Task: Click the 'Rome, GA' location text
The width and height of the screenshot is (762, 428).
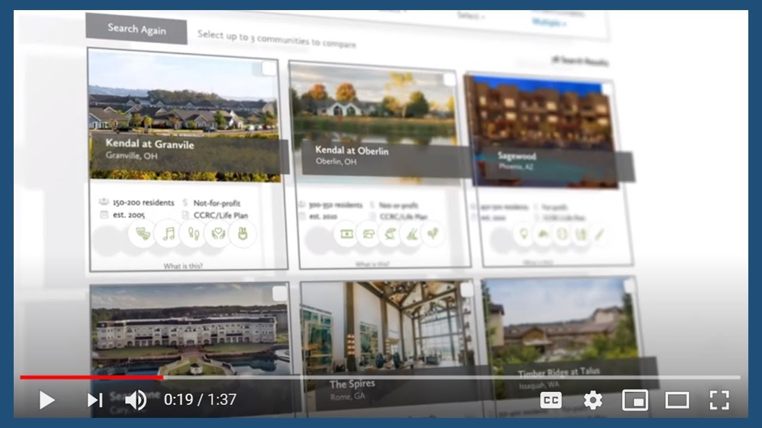Action: [346, 396]
